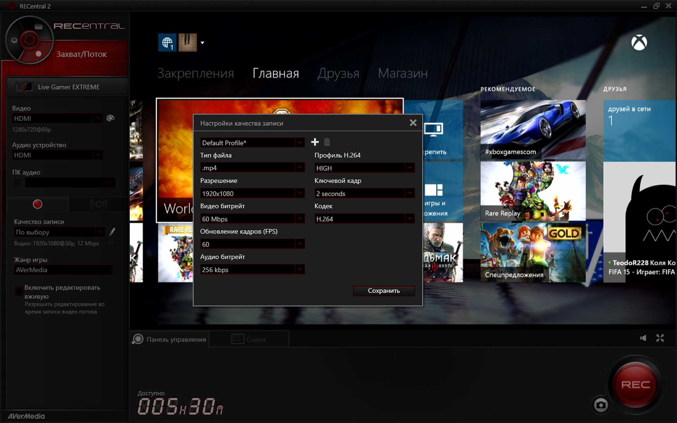Expand FPS 60 dropdown
Image resolution: width=677 pixels, height=423 pixels.
(x=300, y=244)
